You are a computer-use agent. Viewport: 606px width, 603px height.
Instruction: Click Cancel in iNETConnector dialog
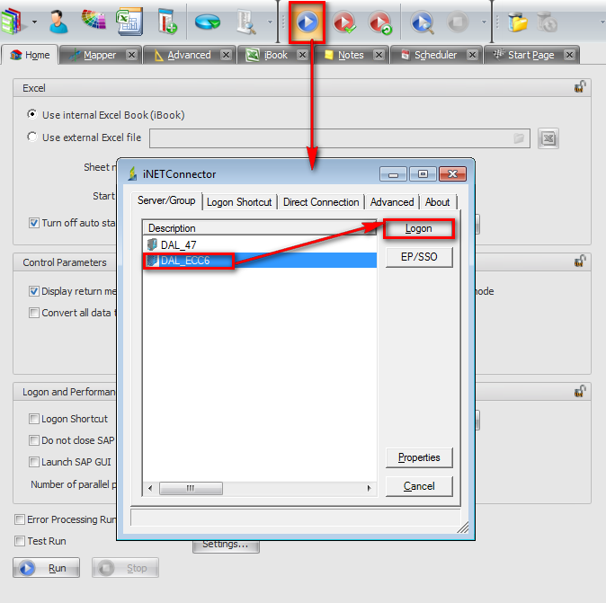tap(419, 486)
